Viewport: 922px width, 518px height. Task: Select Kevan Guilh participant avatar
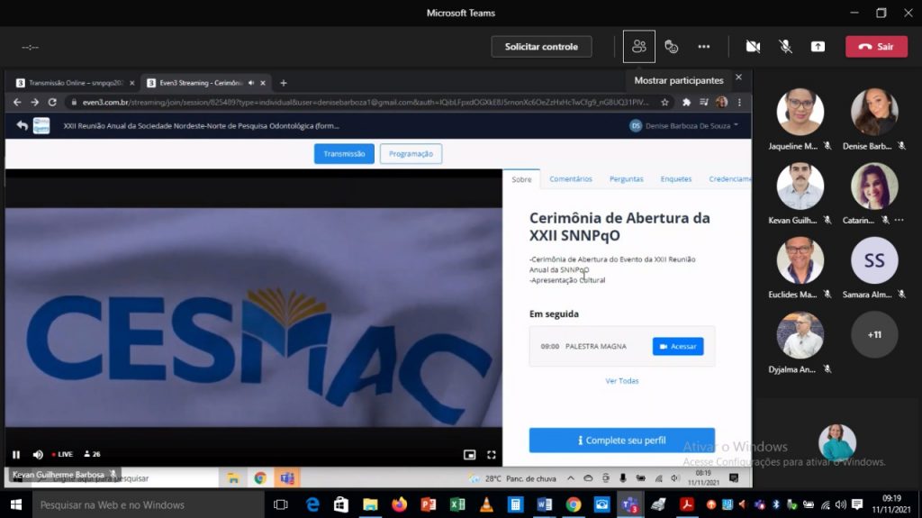[x=800, y=186]
